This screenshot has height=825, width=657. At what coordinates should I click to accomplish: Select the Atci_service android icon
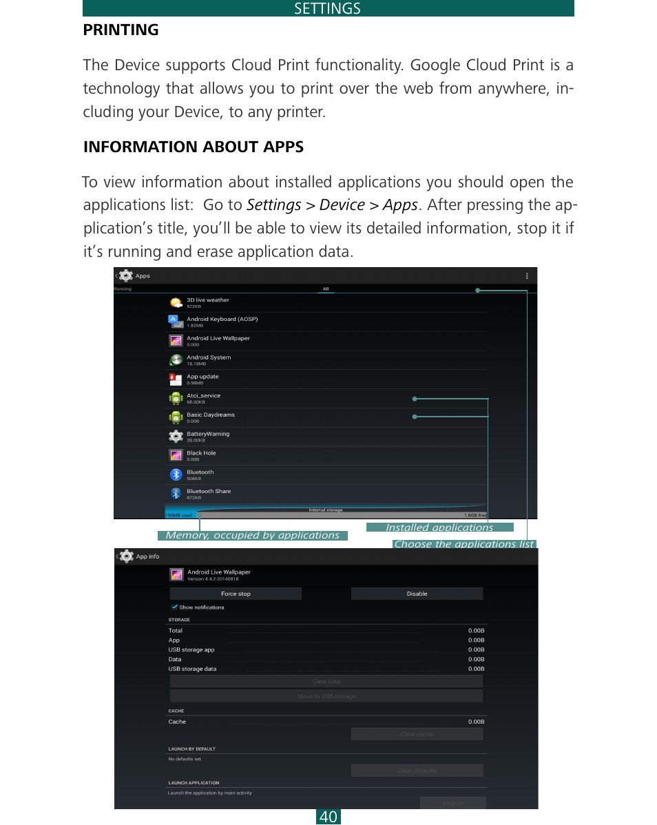(x=176, y=398)
